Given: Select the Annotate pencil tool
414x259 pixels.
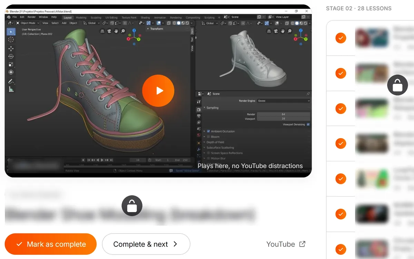Looking at the screenshot, I should click(x=11, y=81).
